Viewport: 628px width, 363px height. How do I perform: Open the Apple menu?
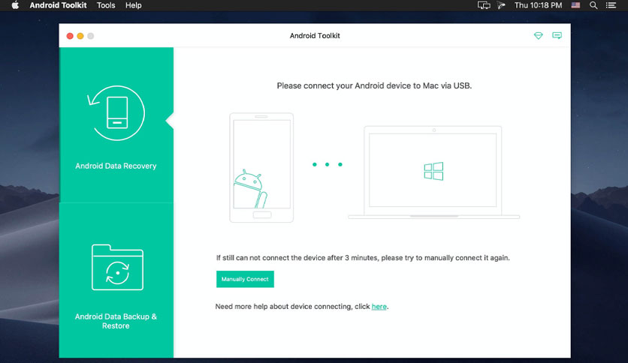[15, 5]
